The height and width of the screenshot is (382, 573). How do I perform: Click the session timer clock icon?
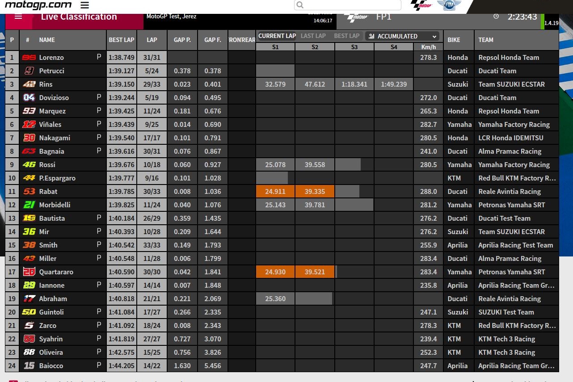click(x=496, y=17)
